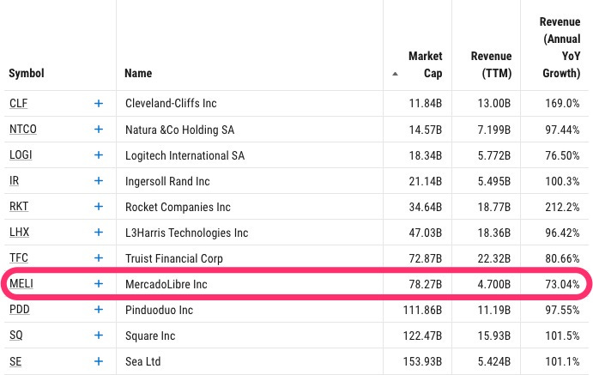This screenshot has height=375, width=593.
Task: Click Cleveland-Cliffs growth 169.0%
Action: coord(562,103)
